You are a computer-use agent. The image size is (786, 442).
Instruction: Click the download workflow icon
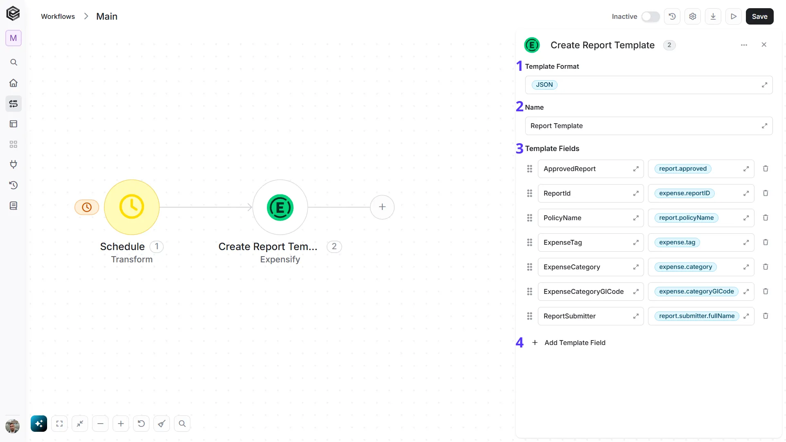point(713,16)
